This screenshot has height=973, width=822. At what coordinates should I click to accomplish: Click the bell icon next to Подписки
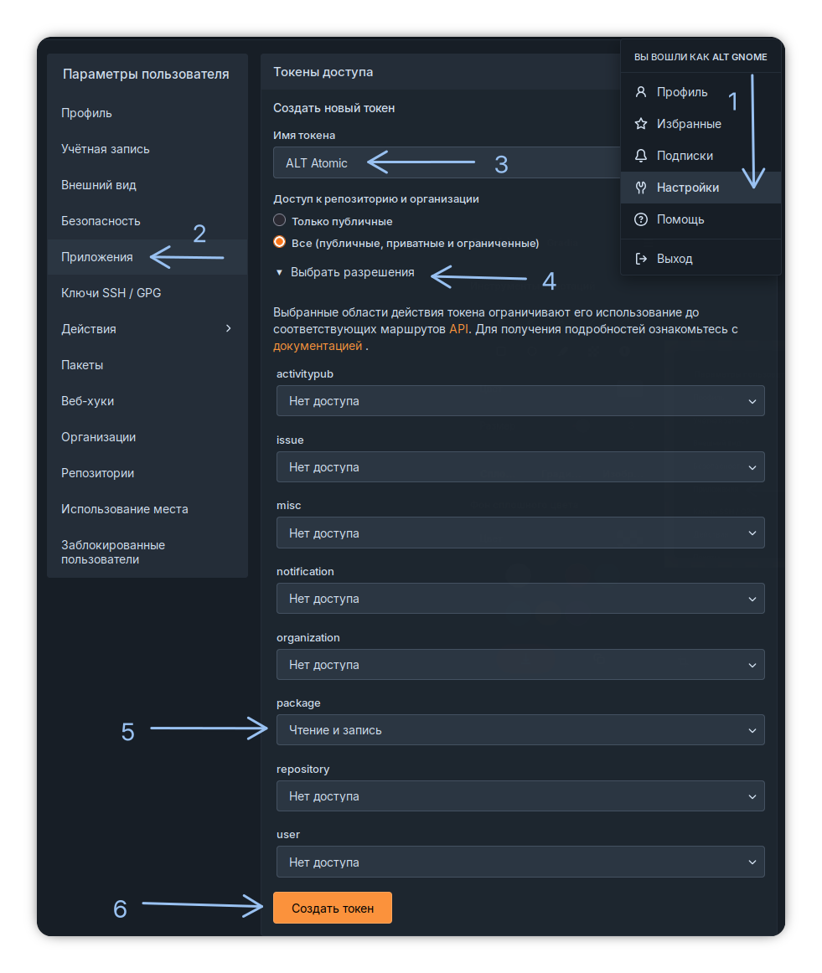pos(641,156)
